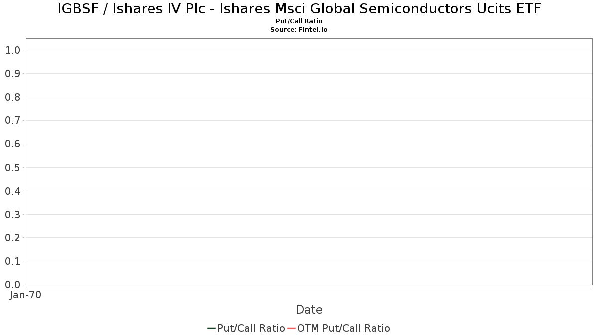Select the 0.7 value on the y-axis
This screenshot has height=336, width=598.
tap(12, 120)
